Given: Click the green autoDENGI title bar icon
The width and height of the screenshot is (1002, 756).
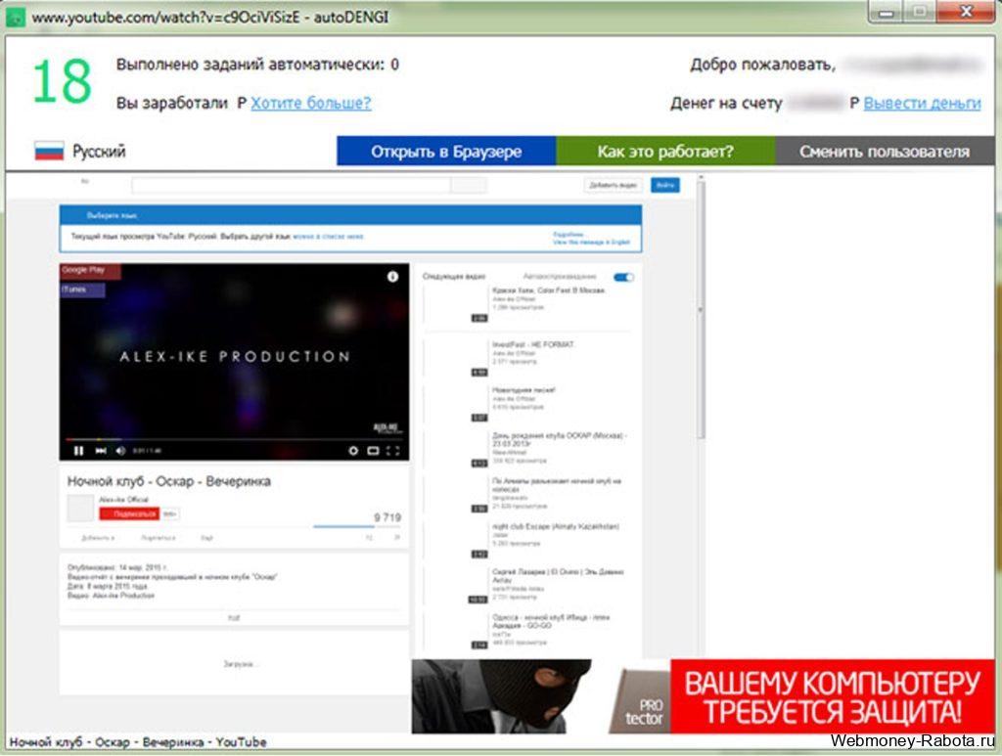Looking at the screenshot, I should click(16, 17).
